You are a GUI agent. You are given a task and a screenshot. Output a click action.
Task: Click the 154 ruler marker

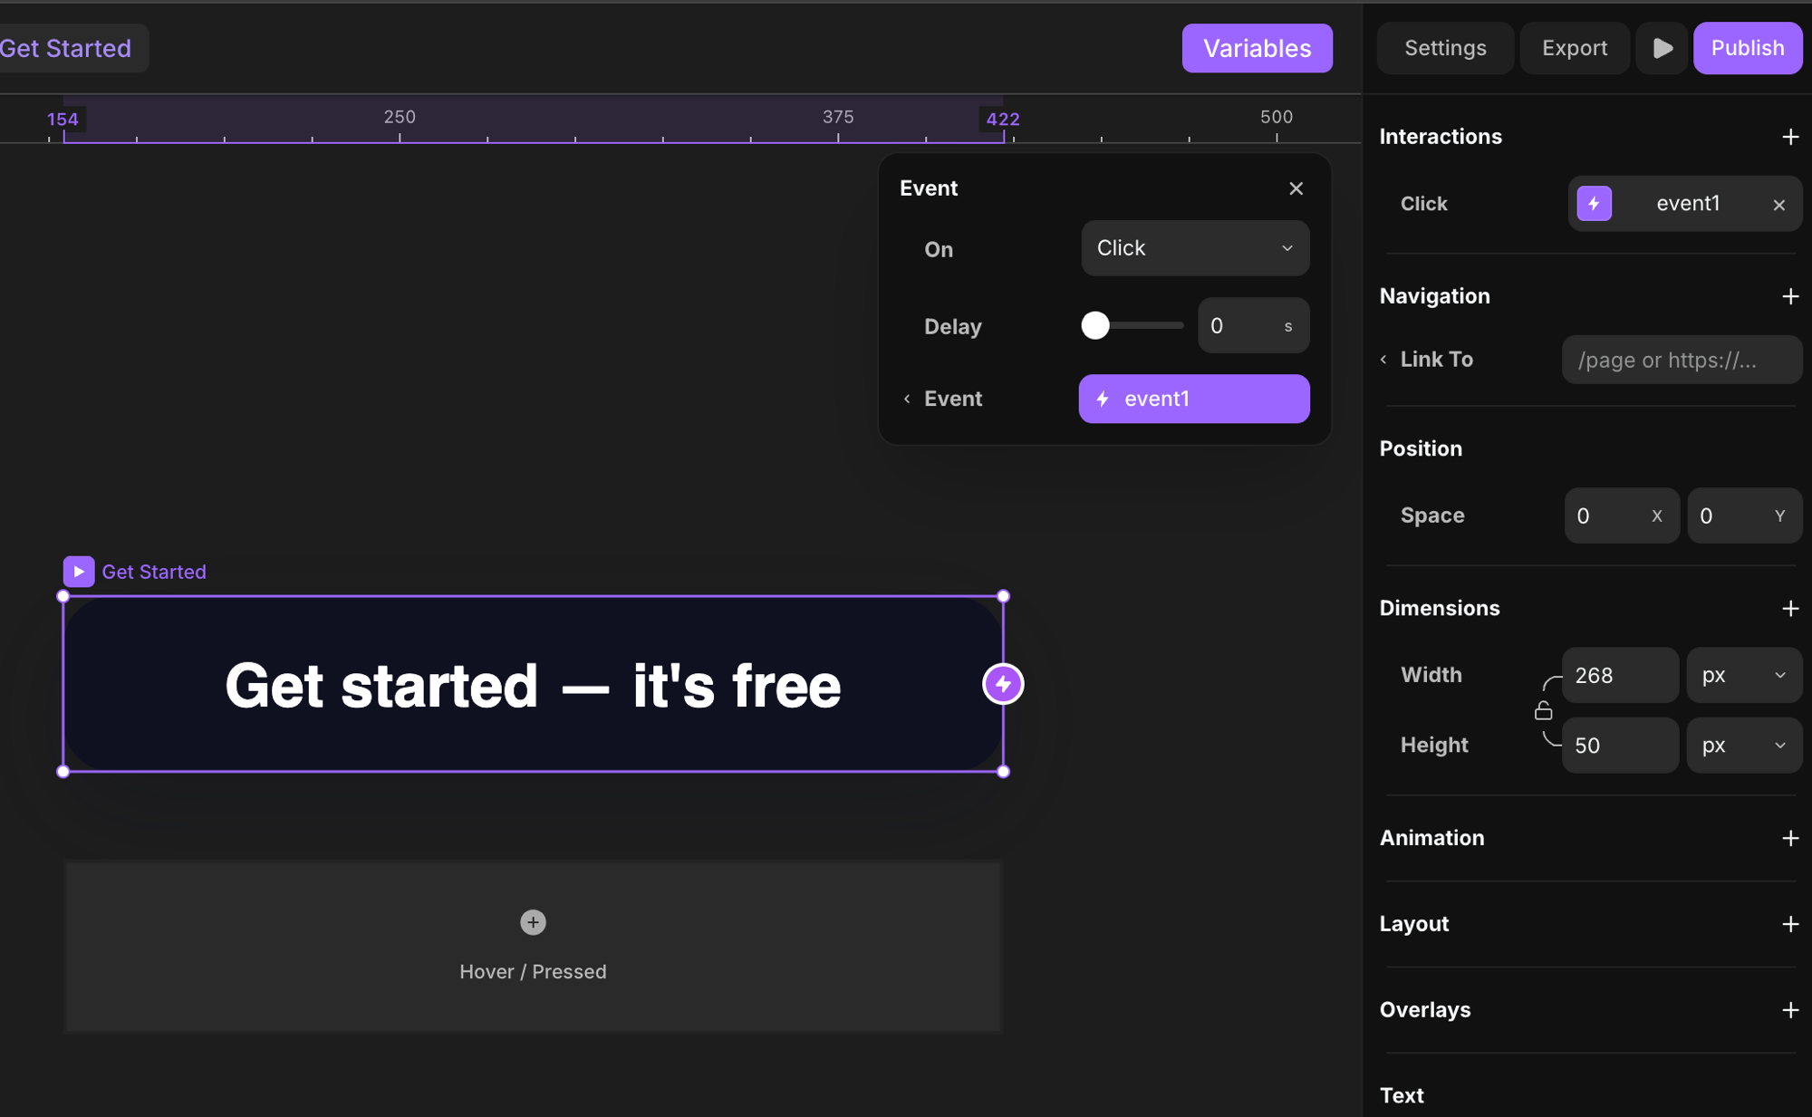coord(63,119)
